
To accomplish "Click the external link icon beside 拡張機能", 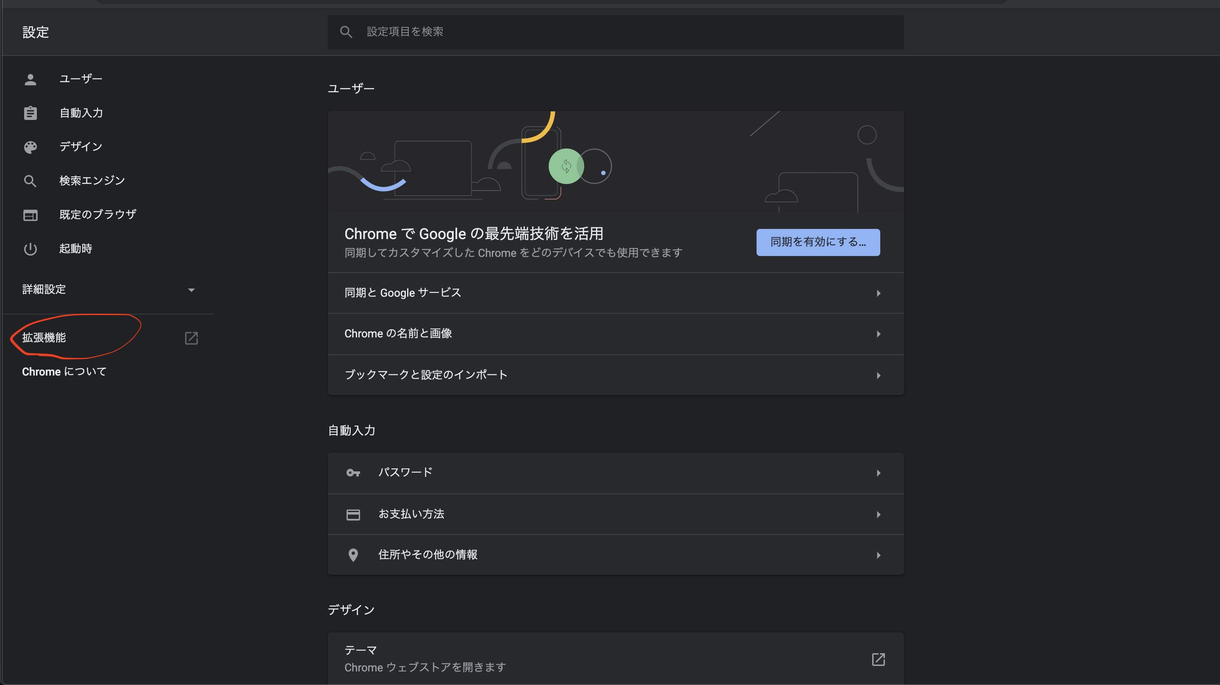I will click(191, 338).
